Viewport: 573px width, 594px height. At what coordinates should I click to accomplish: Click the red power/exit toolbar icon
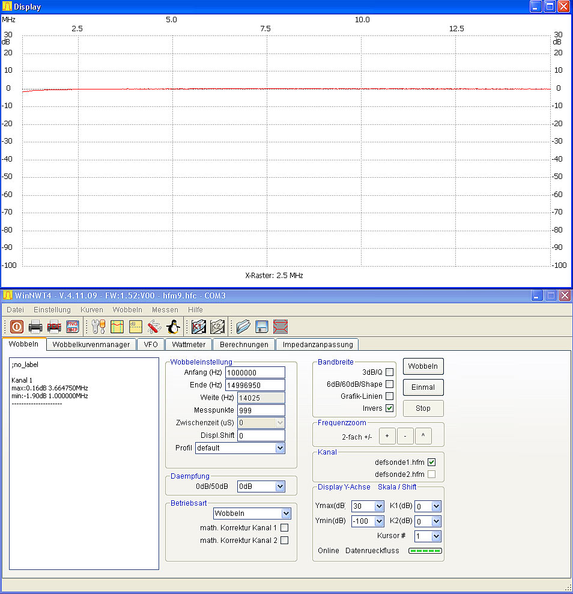click(16, 327)
